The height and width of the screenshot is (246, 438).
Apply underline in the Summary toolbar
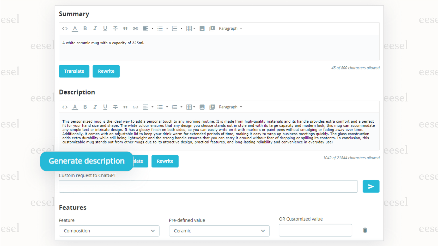click(x=105, y=28)
